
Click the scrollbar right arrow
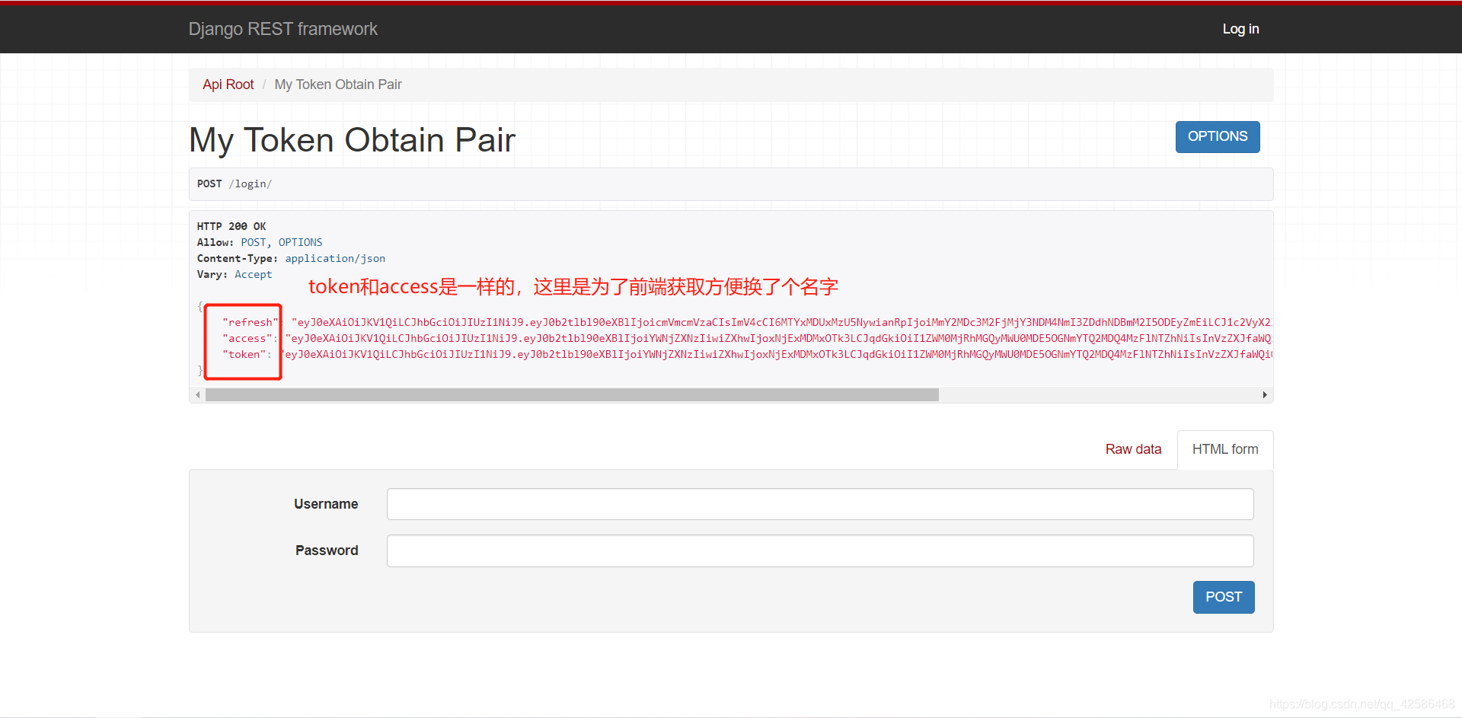pos(1265,394)
